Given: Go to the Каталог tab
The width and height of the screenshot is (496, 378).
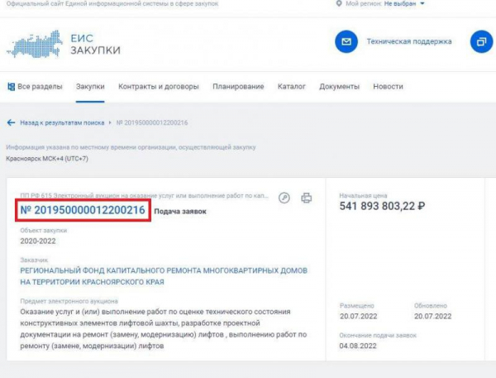Looking at the screenshot, I should (291, 87).
